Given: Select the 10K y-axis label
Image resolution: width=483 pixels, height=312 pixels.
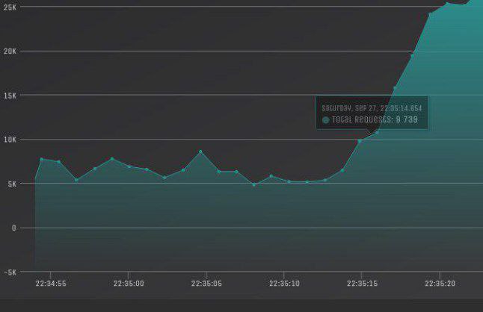Looking at the screenshot, I should coord(10,140).
